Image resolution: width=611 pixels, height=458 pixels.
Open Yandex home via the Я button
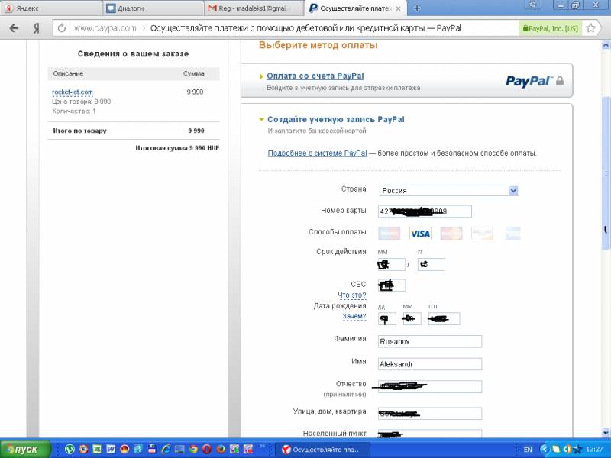(36, 28)
